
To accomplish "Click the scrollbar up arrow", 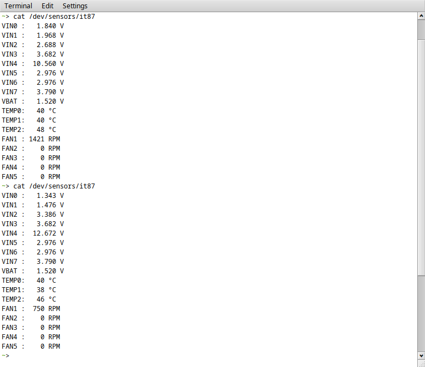I will 421,17.
